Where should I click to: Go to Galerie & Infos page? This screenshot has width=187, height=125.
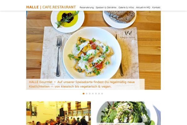tap(126, 7)
